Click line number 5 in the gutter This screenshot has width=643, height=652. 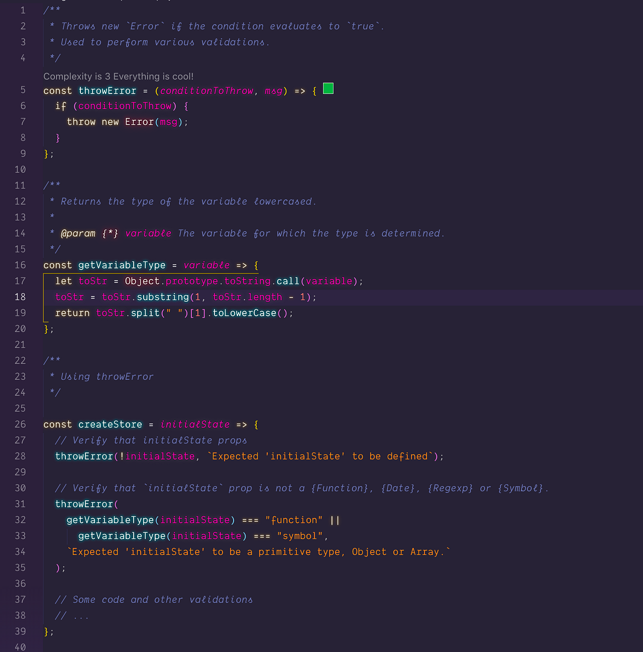click(x=23, y=89)
